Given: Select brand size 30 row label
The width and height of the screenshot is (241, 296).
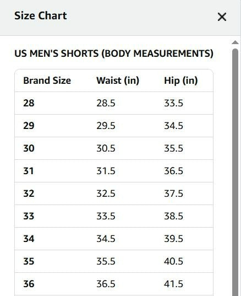Looking at the screenshot, I should point(29,148).
